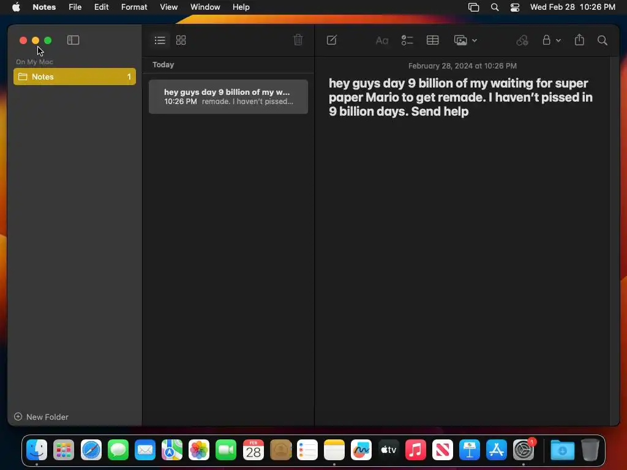The width and height of the screenshot is (627, 470).
Task: Click inside the note body text
Action: [x=460, y=97]
